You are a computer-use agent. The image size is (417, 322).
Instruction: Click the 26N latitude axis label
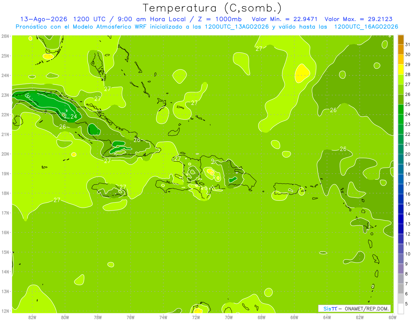coord(5,36)
